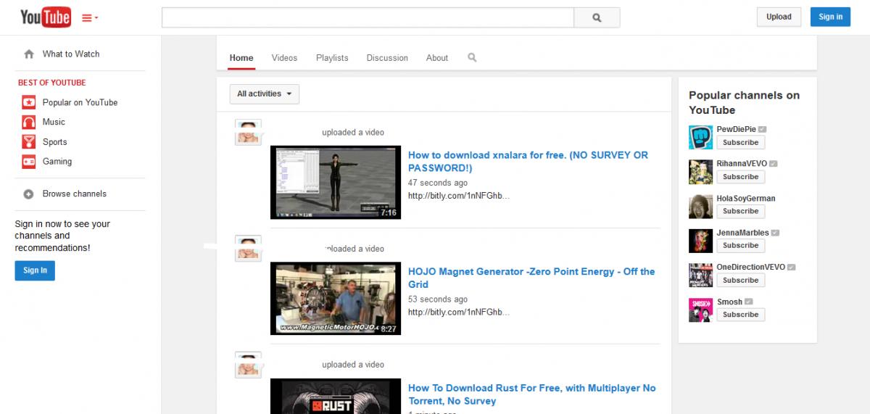Click PewDiePie channel avatar
The image size is (870, 414).
tap(701, 137)
